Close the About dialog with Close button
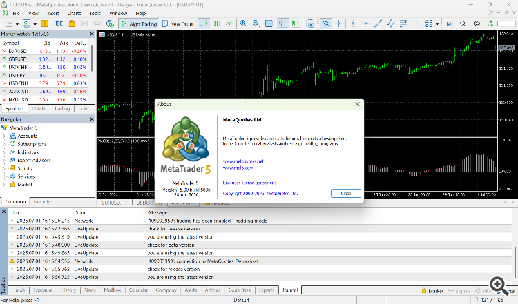Screen dimensions: 518x304 coord(346,194)
